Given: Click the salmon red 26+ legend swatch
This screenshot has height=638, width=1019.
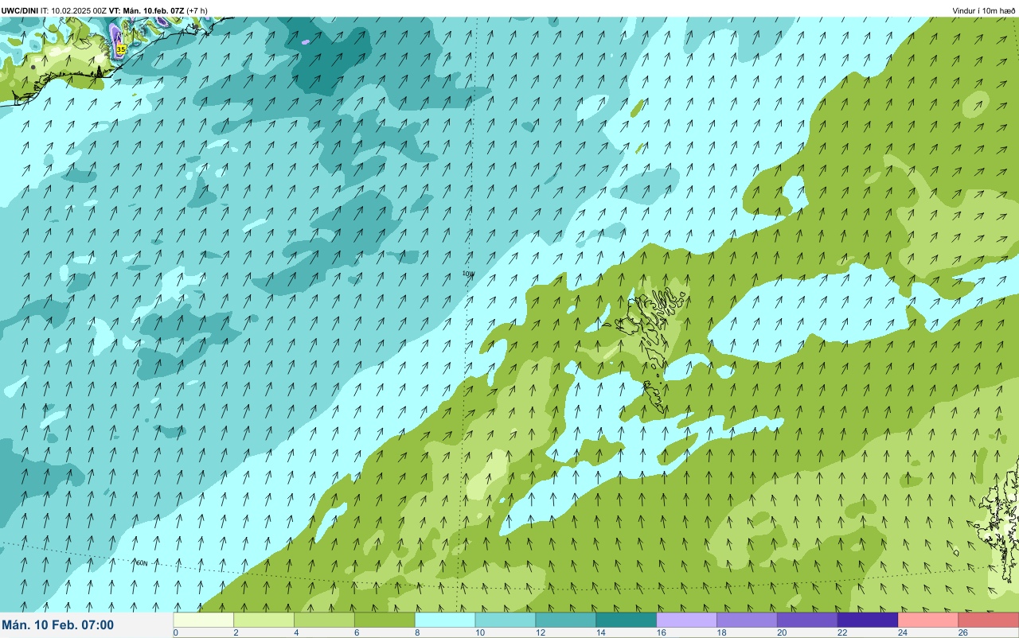Looking at the screenshot, I should coord(989,620).
